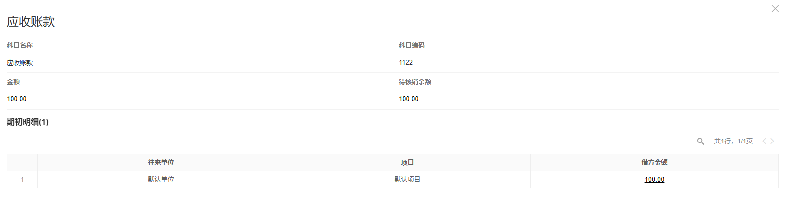
Task: Click the 待核销余额 field label
Action: click(415, 82)
